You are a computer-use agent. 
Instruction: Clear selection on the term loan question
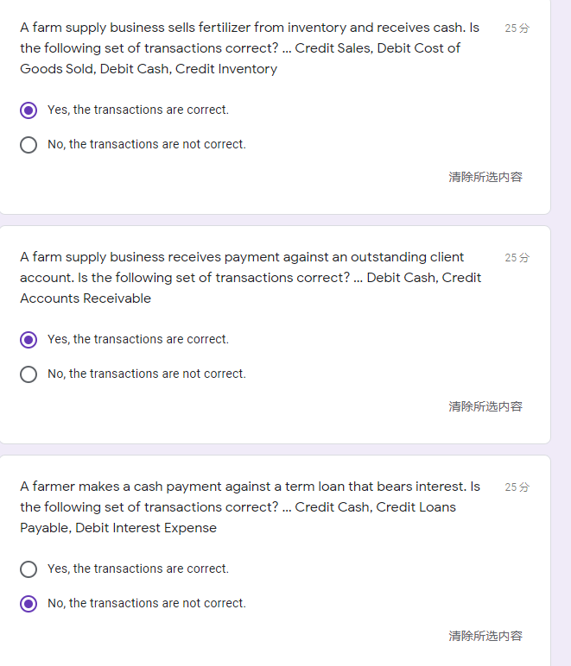(x=485, y=636)
